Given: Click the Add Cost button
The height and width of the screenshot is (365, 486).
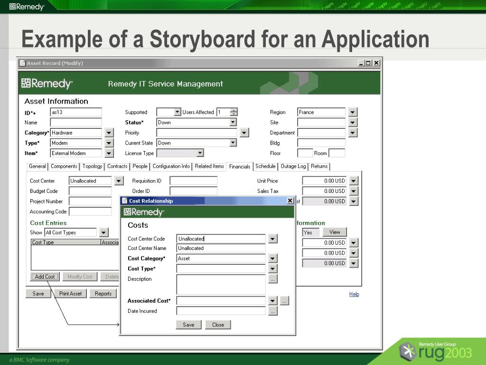Looking at the screenshot, I should point(45,277).
